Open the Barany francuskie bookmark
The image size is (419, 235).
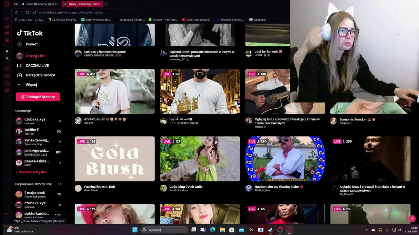[96, 20]
